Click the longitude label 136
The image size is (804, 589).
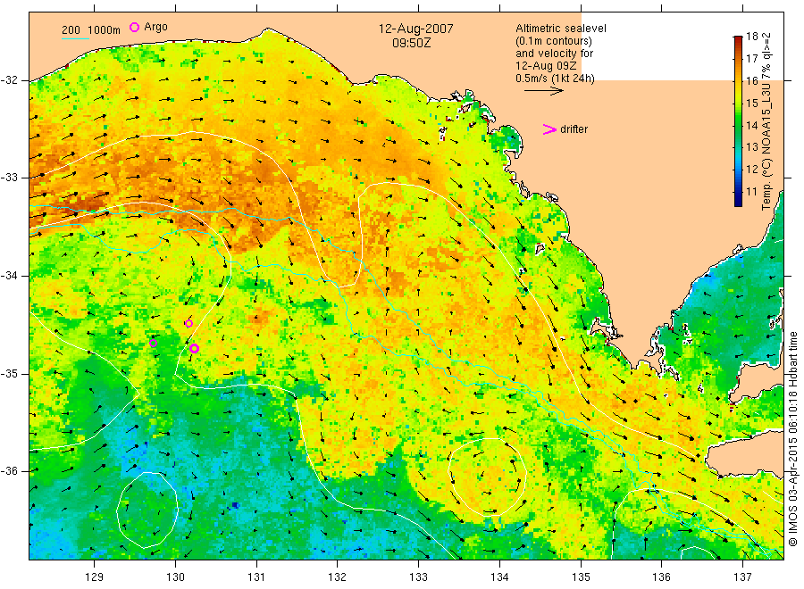click(x=661, y=577)
